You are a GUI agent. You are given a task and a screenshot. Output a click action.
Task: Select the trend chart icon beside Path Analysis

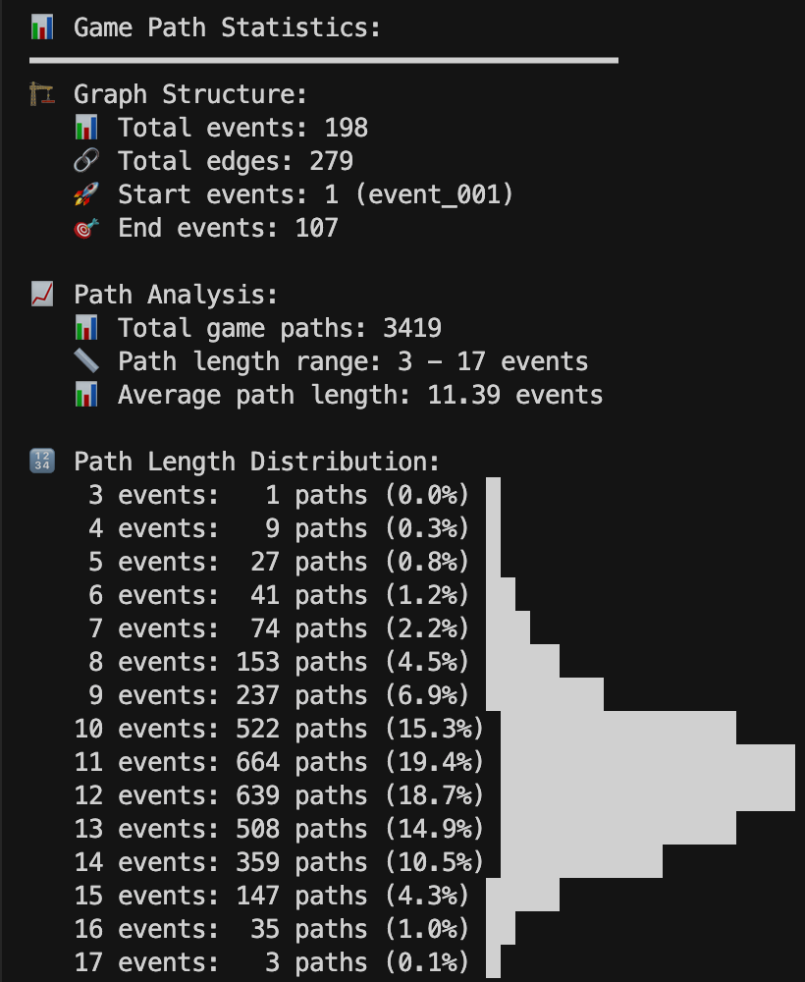(x=41, y=295)
